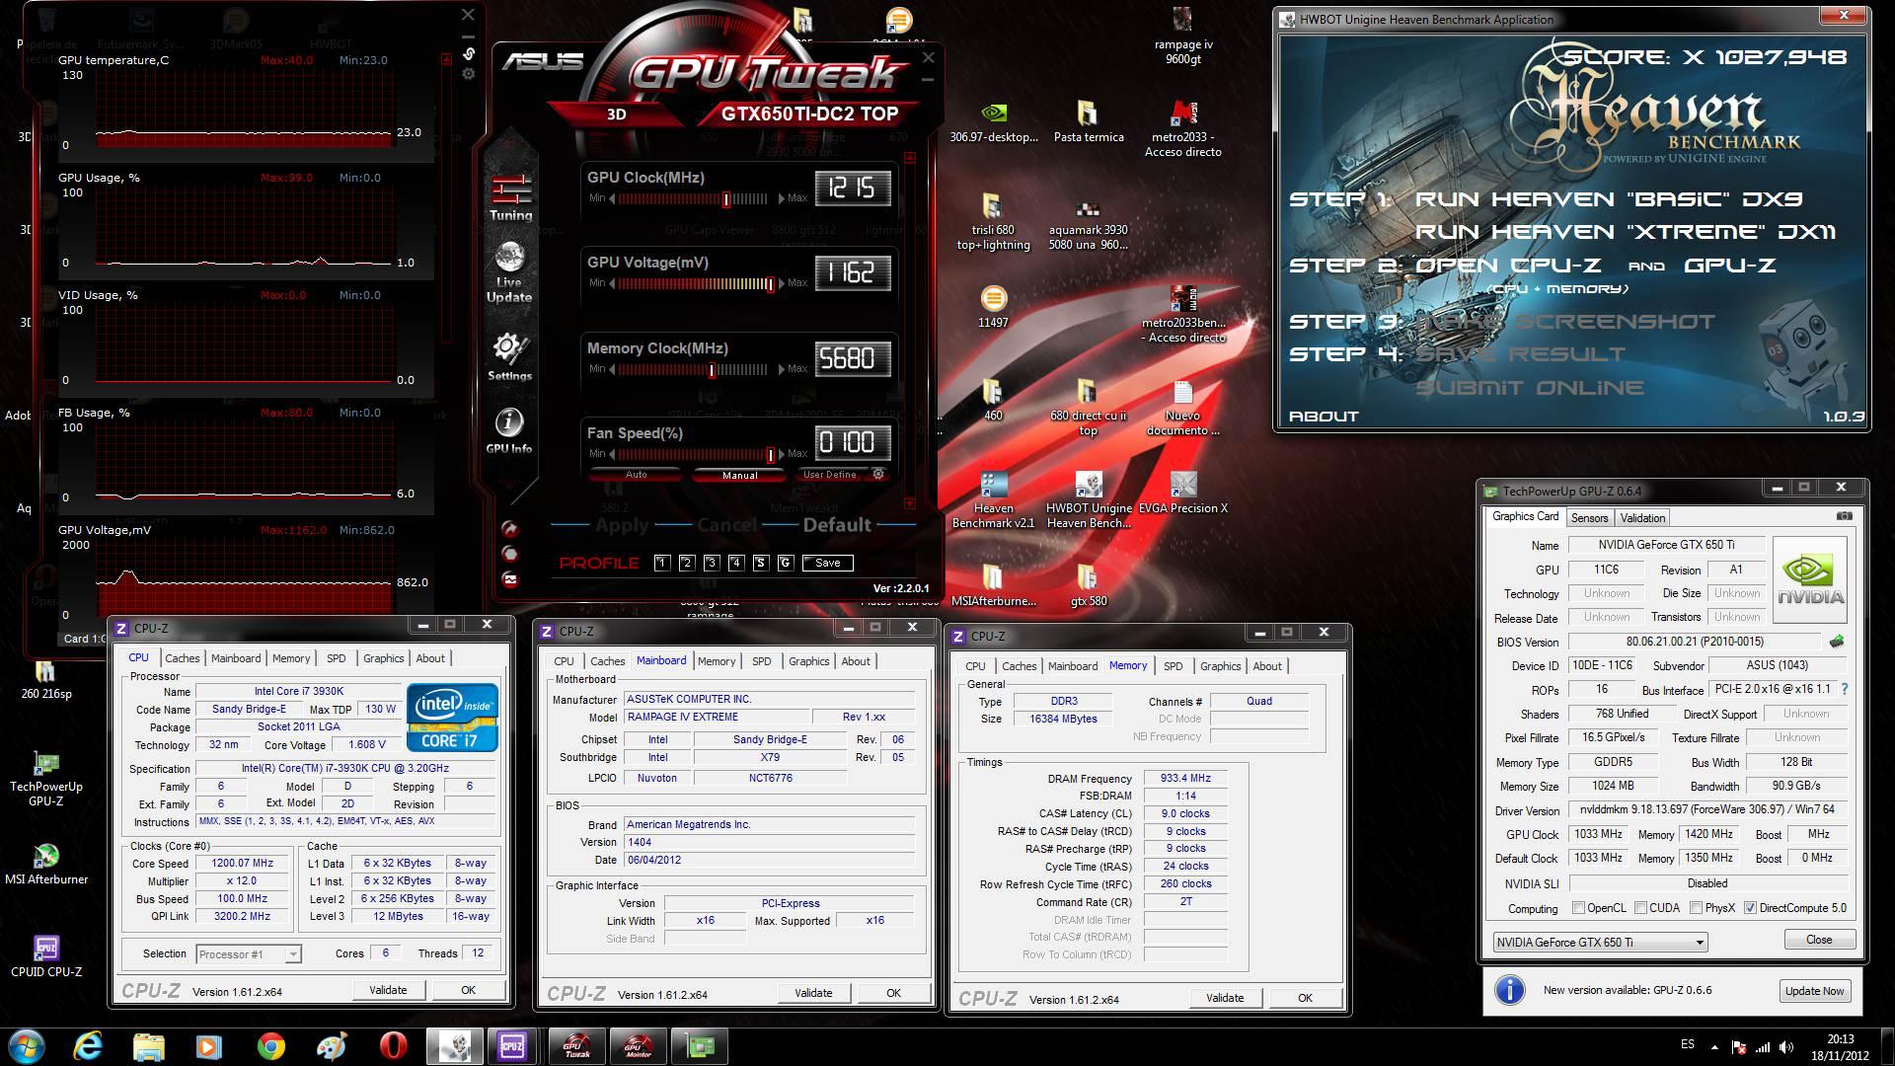Click the Memory Clock Max arrow
Viewport: 1895px width, 1066px height.
tap(782, 369)
